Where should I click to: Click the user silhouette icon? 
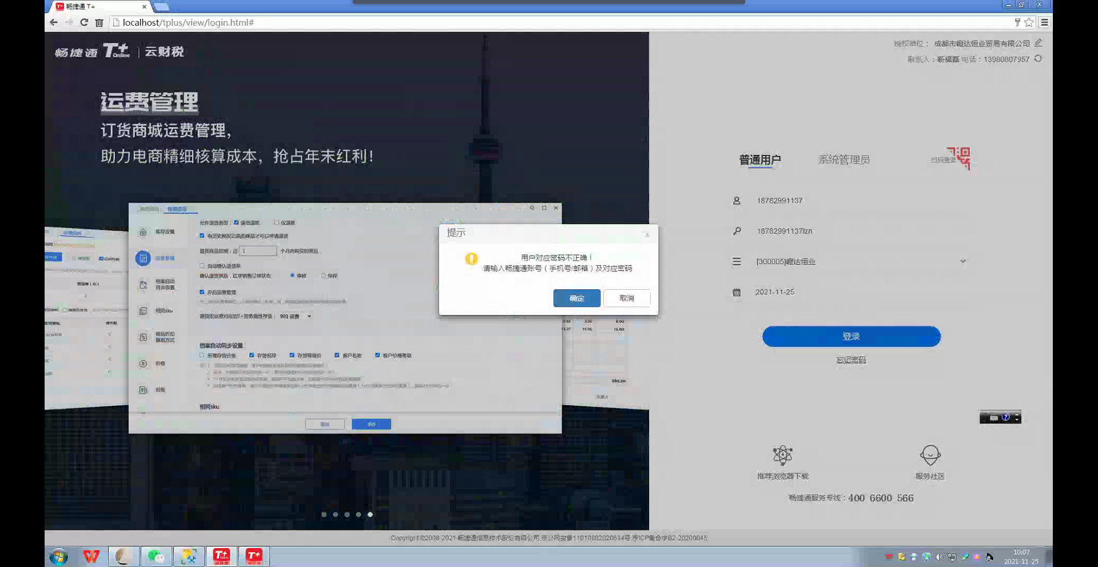click(737, 201)
